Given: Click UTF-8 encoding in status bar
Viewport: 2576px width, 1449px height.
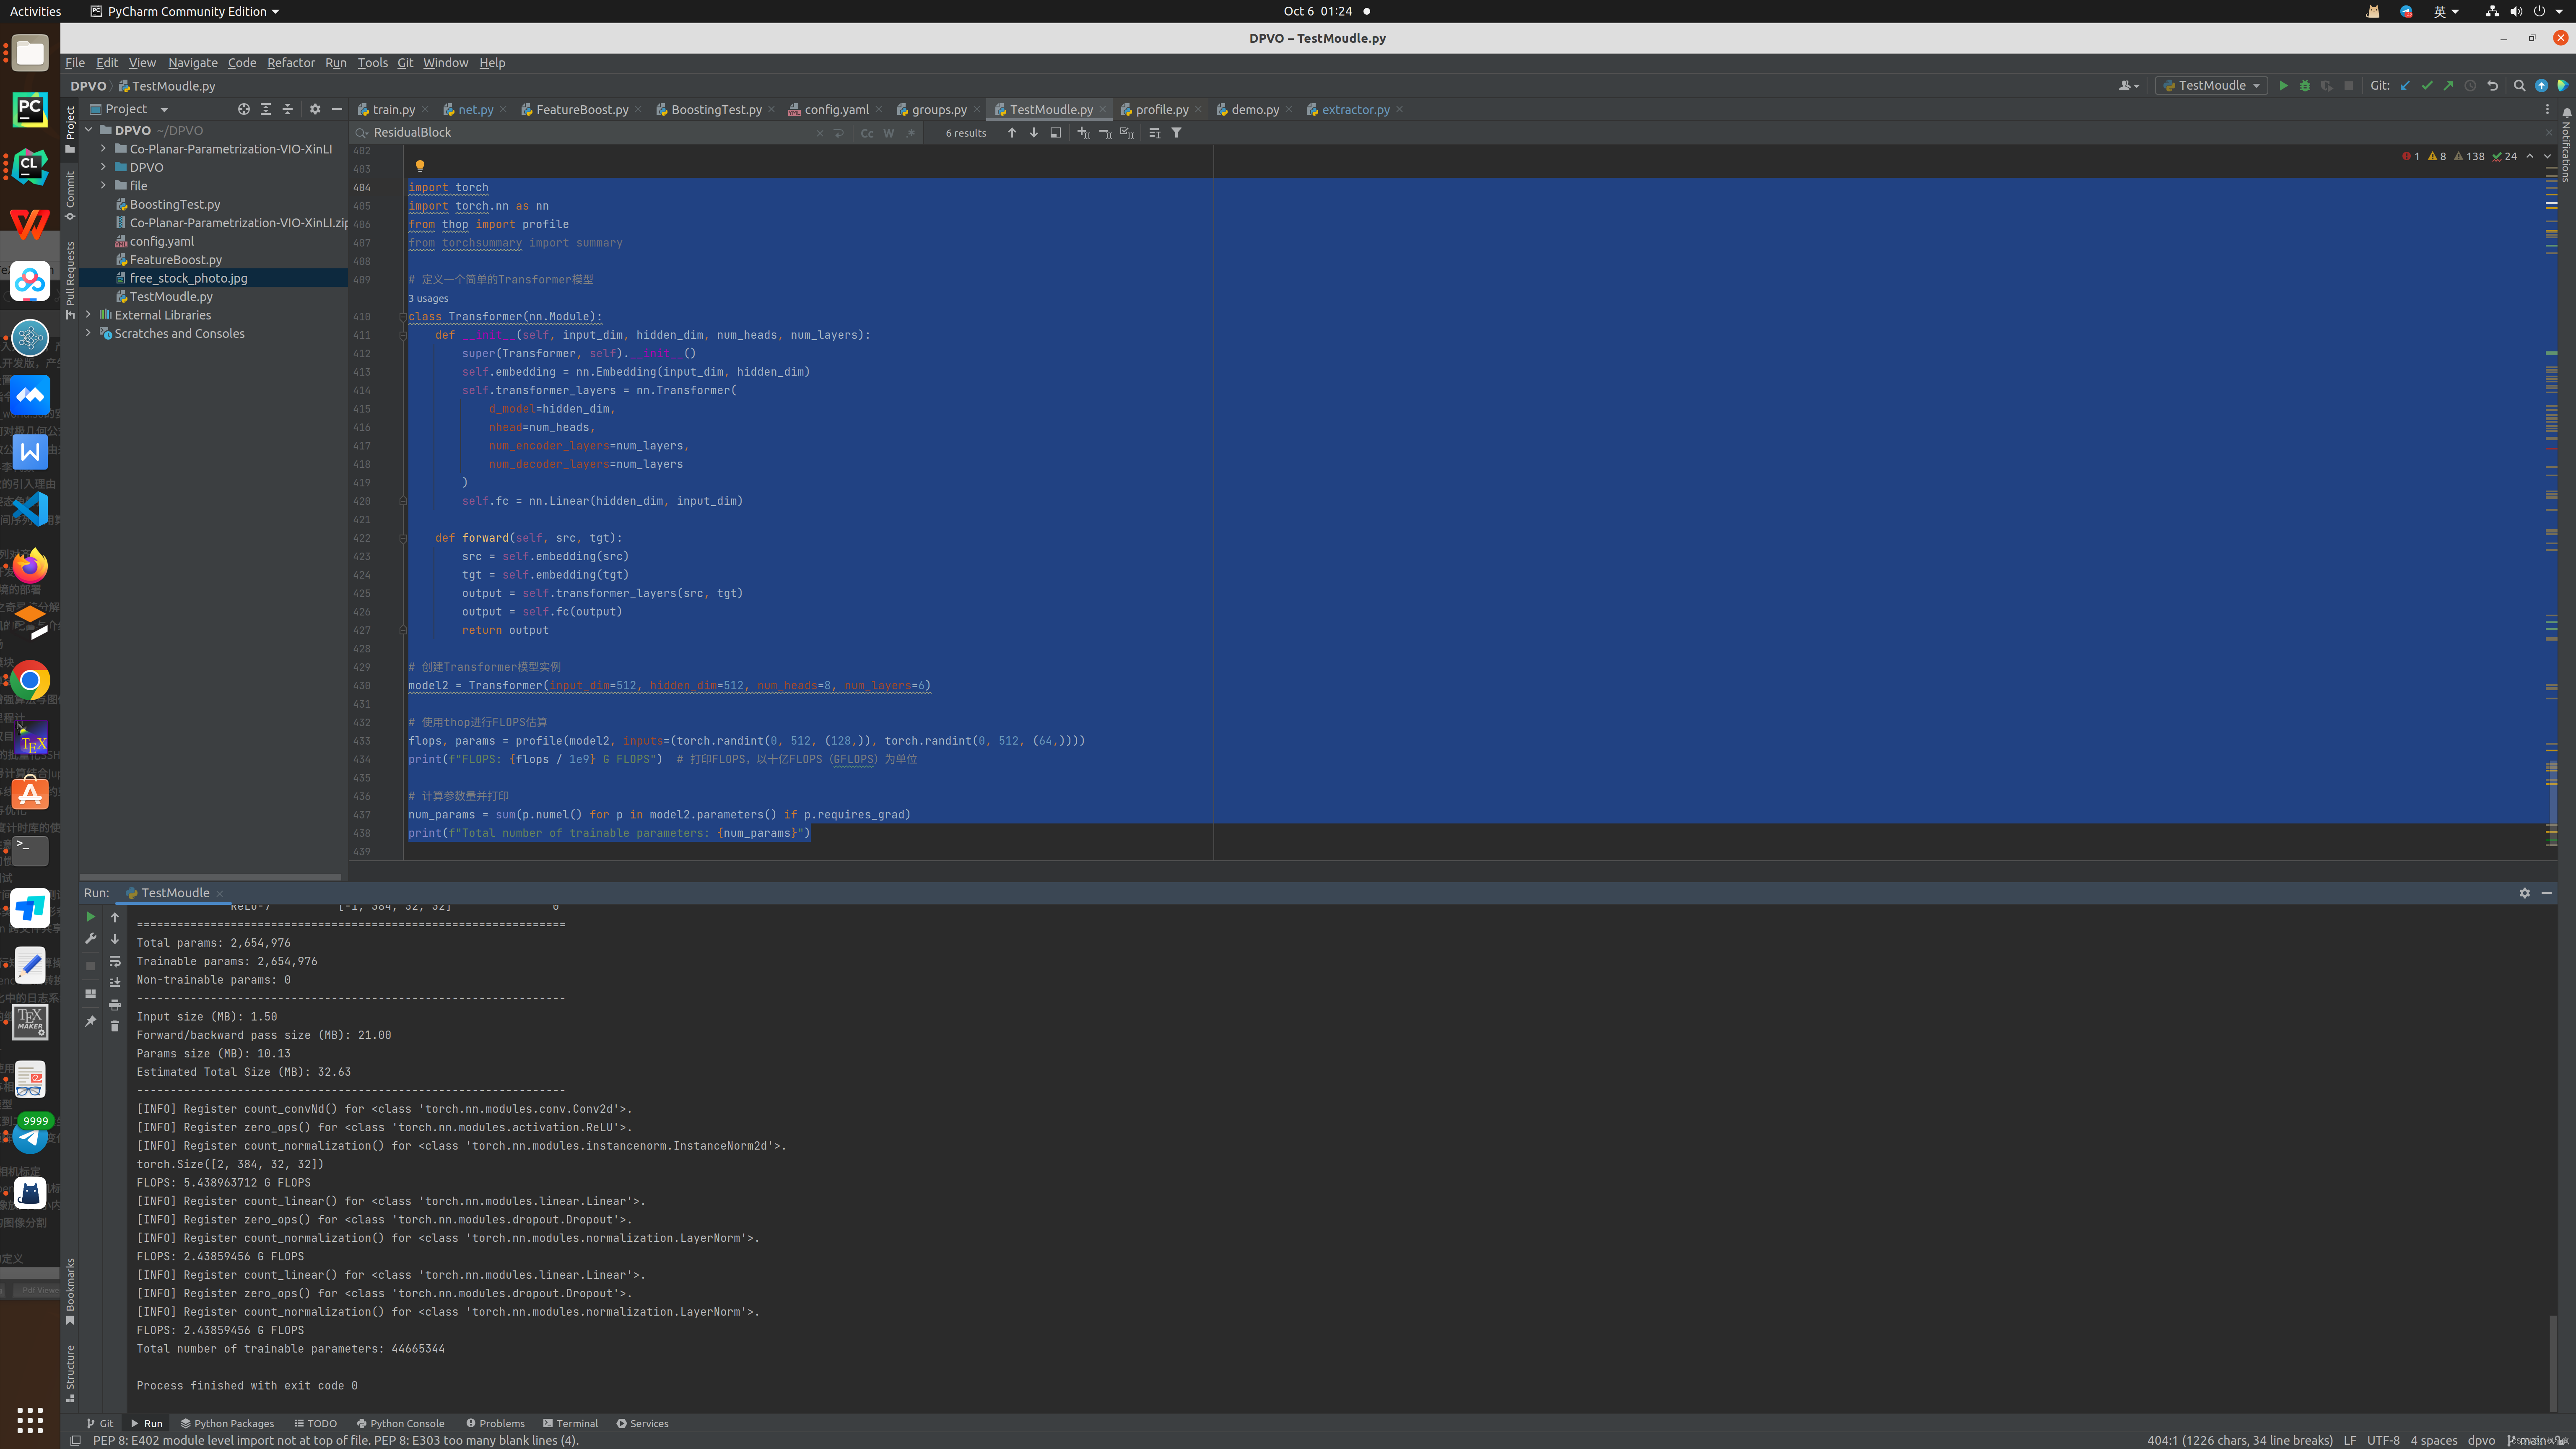Looking at the screenshot, I should click(x=2383, y=1440).
